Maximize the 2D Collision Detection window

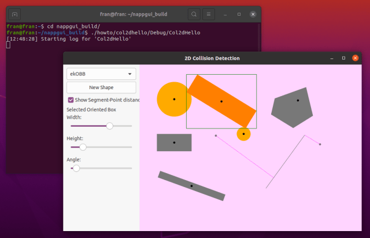343,58
